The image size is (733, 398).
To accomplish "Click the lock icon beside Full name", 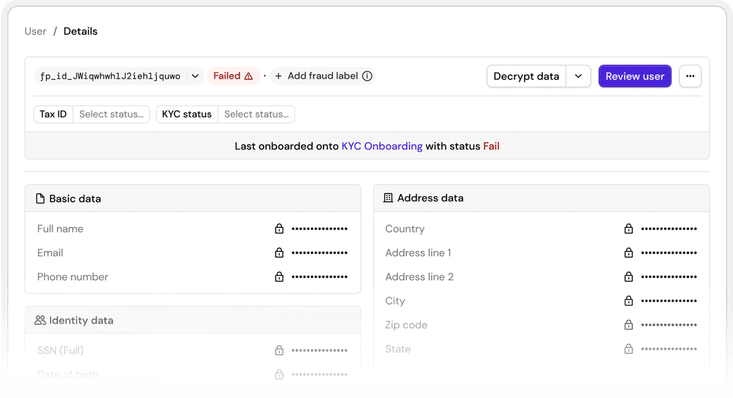I will (279, 229).
